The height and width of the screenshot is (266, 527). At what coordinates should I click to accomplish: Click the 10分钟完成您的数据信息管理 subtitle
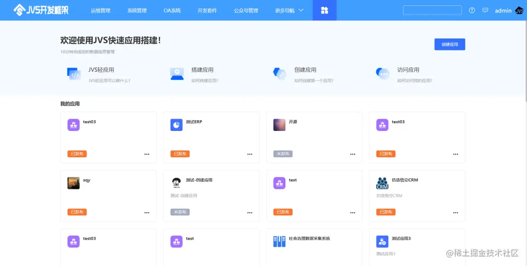87,52
